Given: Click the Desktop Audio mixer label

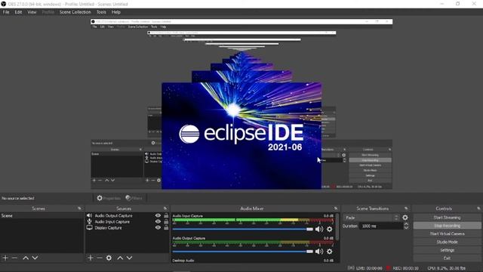Looking at the screenshot, I should click(183, 260).
